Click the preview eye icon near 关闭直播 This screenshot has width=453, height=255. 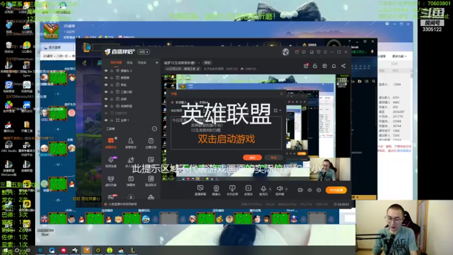click(x=310, y=190)
